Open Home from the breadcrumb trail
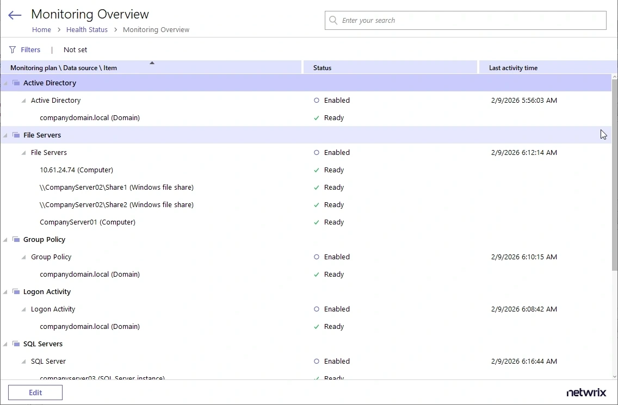The height and width of the screenshot is (405, 618). 41,29
